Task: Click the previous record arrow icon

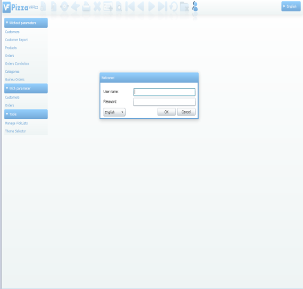Action: pyautogui.click(x=141, y=6)
